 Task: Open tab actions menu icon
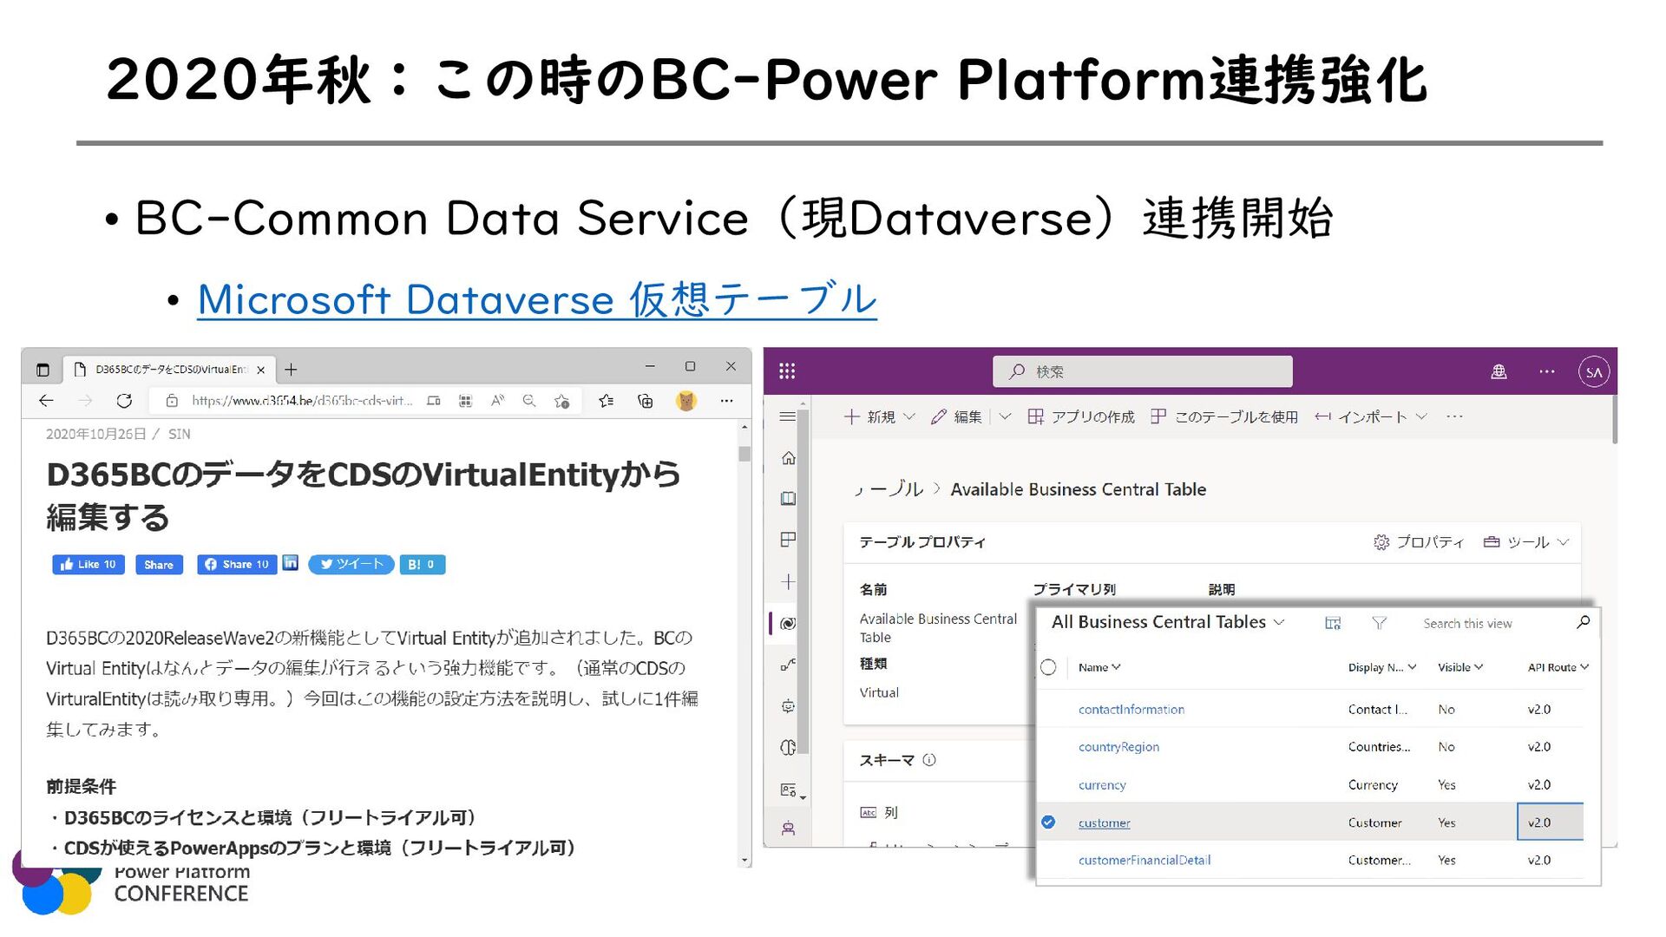tap(43, 370)
